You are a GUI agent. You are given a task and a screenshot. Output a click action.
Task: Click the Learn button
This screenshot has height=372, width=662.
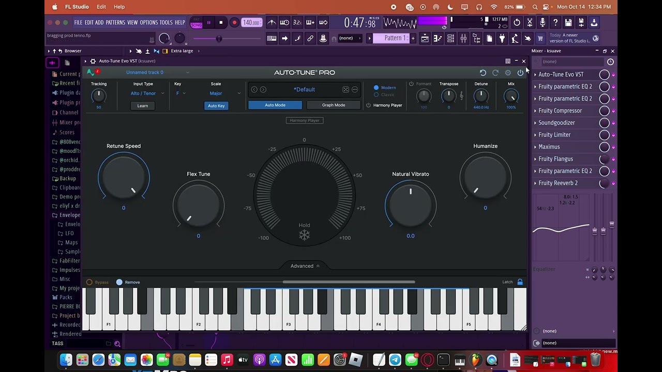pos(142,106)
